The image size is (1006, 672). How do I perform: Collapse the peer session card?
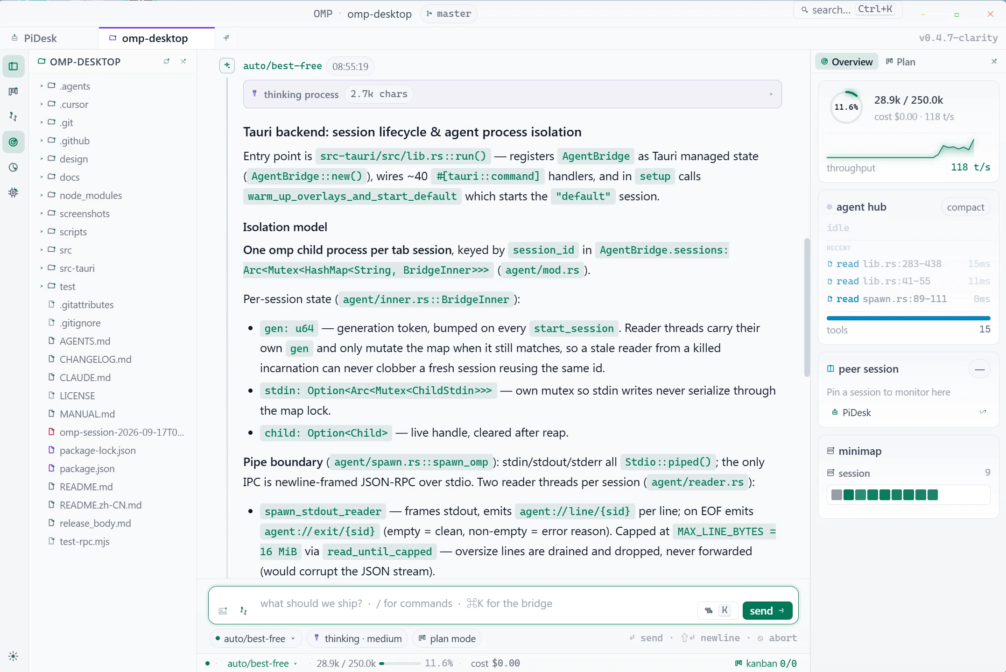(979, 369)
